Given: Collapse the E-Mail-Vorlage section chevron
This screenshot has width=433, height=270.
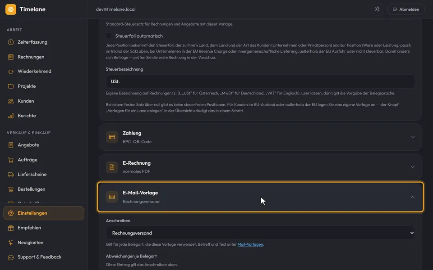Looking at the screenshot, I should coord(413,197).
